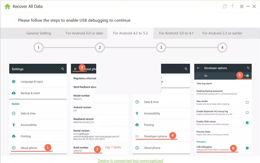The width and height of the screenshot is (260, 163).
Task: Open the Facebook icon in title bar
Action: [233, 6]
